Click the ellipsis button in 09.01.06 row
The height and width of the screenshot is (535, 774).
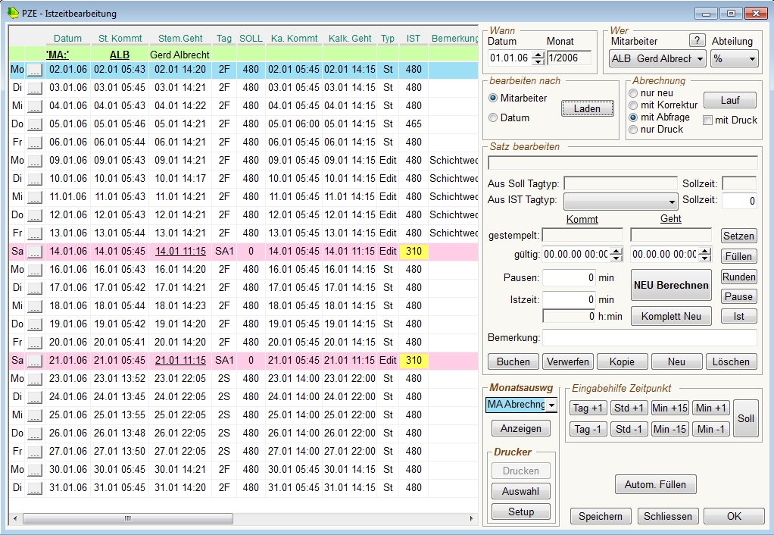coord(35,161)
